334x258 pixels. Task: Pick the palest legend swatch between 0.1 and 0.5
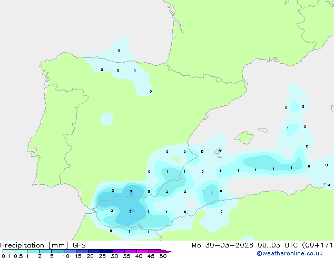point(9,251)
